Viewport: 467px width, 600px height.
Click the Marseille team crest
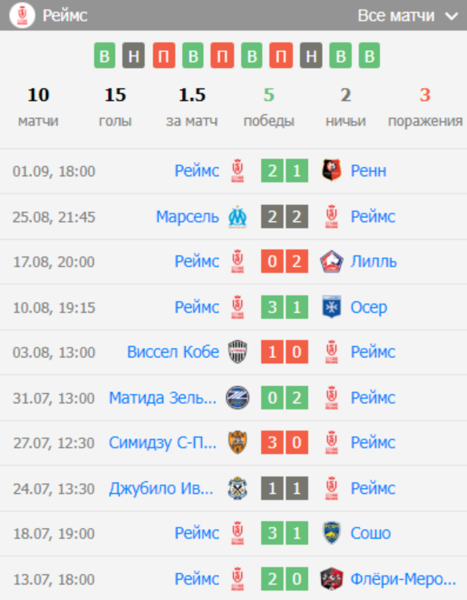click(238, 216)
